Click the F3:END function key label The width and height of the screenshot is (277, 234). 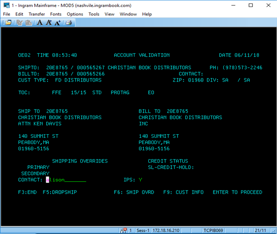point(28,192)
